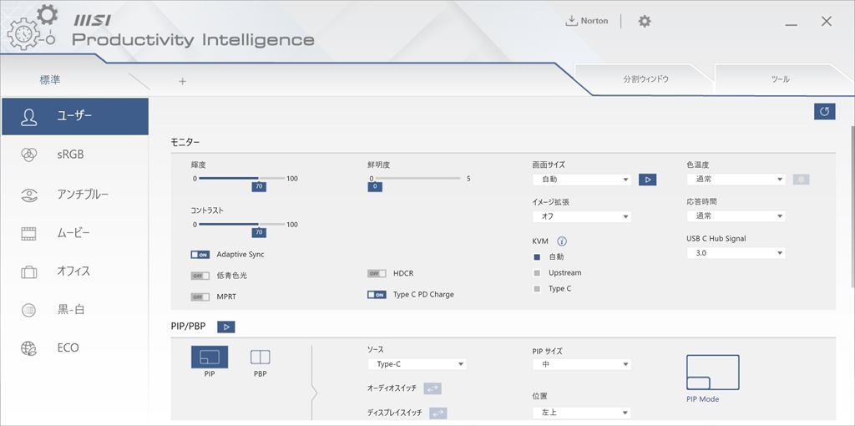Open the ツール tab
Viewport: 855px width, 426px height.
(x=781, y=79)
